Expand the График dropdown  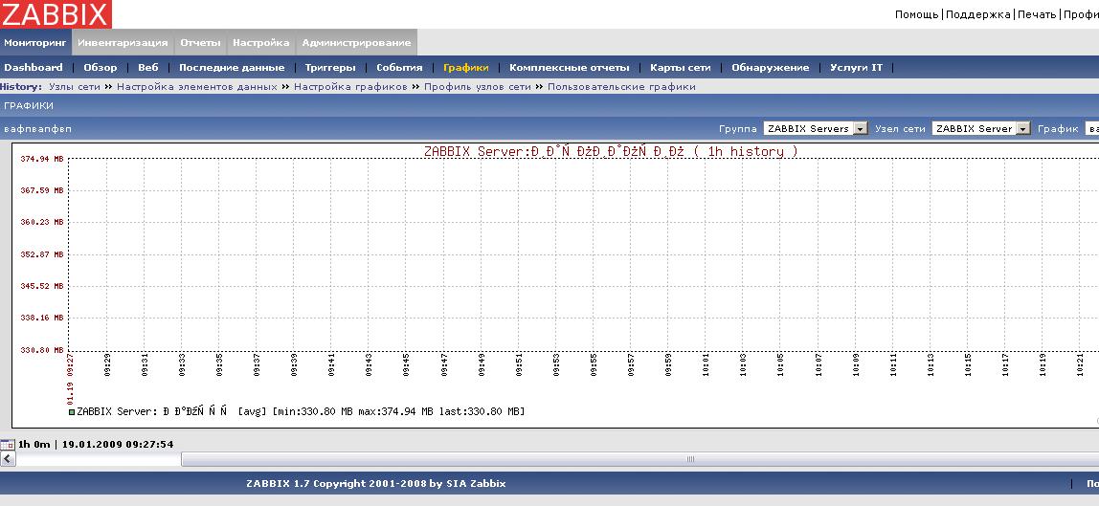click(1091, 129)
